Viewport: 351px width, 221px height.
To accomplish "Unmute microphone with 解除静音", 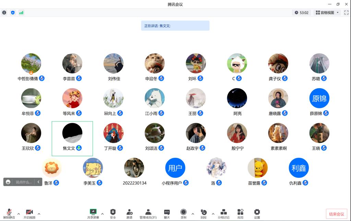I will 9,213.
